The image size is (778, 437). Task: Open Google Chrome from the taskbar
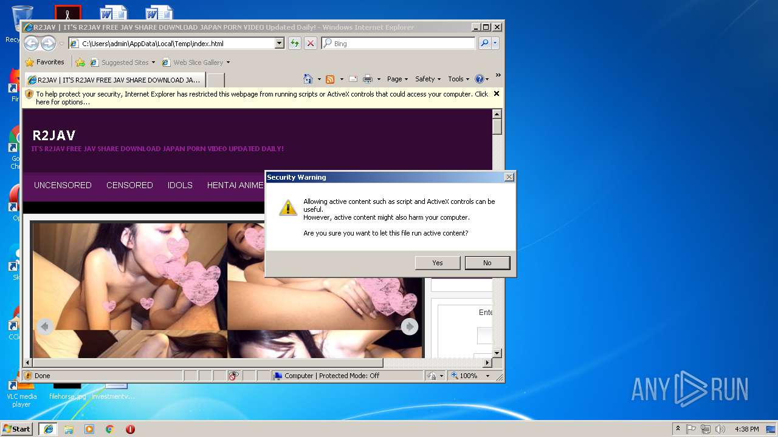click(110, 429)
